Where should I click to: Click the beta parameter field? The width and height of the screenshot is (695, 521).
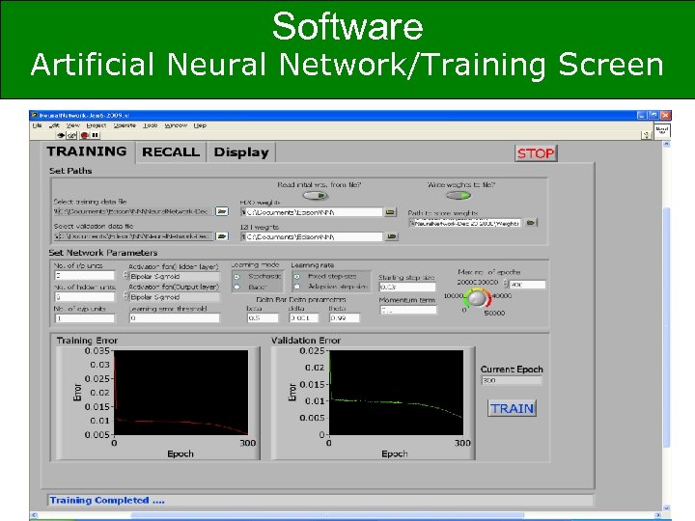[263, 317]
